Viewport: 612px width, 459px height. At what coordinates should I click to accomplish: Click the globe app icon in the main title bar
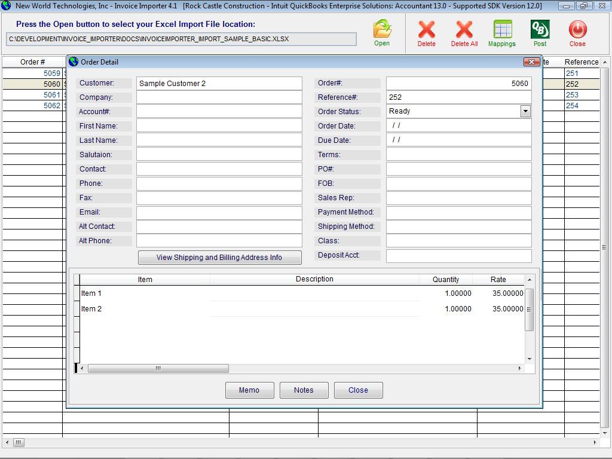(6, 5)
